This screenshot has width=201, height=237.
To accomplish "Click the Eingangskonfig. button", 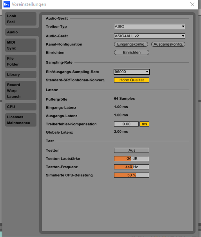I will click(x=131, y=44).
